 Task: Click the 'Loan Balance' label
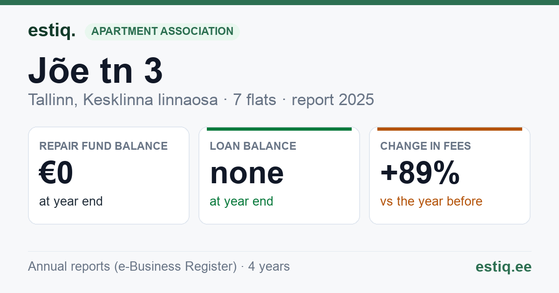tap(253, 146)
